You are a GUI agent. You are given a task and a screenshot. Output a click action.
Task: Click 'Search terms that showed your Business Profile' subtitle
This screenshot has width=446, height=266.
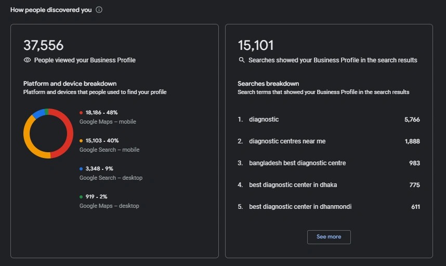[323, 92]
